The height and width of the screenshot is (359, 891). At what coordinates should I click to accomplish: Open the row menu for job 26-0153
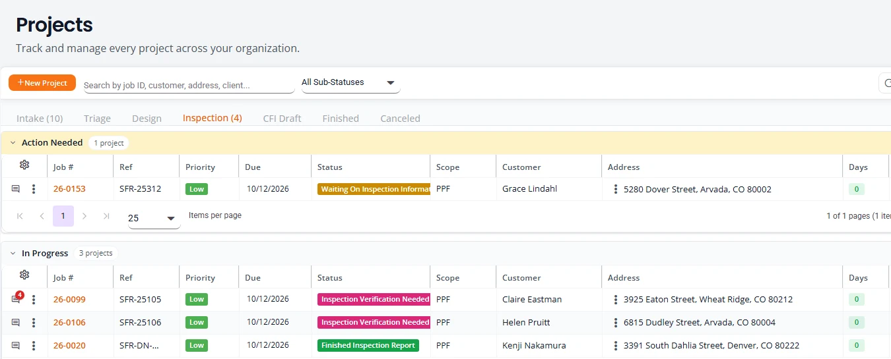click(x=34, y=189)
